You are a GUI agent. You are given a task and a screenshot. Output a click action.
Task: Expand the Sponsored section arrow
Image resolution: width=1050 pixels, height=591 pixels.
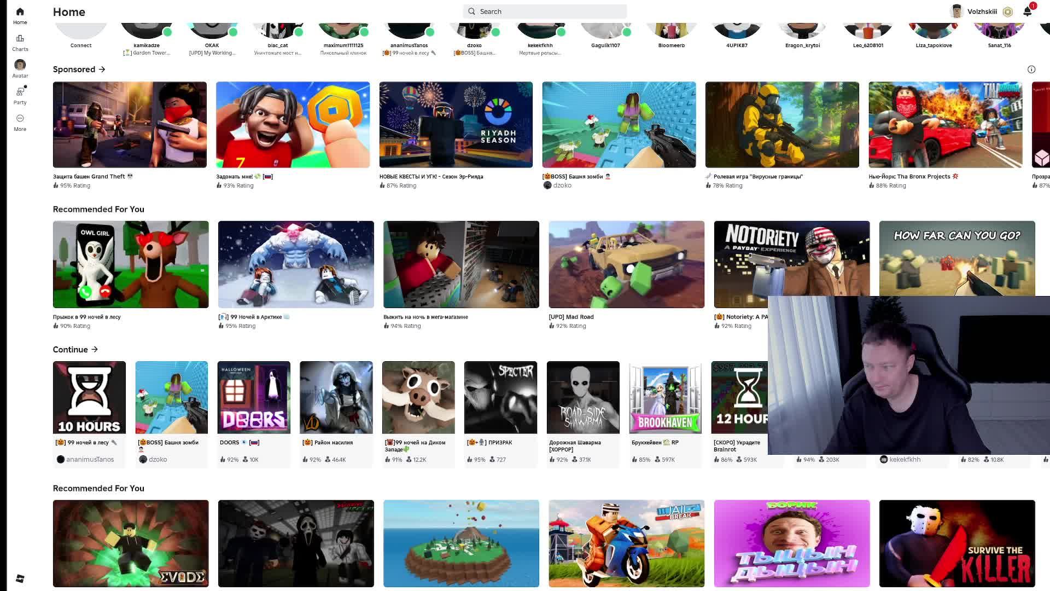[x=102, y=69]
